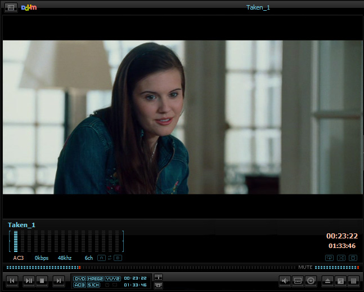The image size is (364, 292).
Task: Click the small loop icon in status display
Action: [115, 285]
